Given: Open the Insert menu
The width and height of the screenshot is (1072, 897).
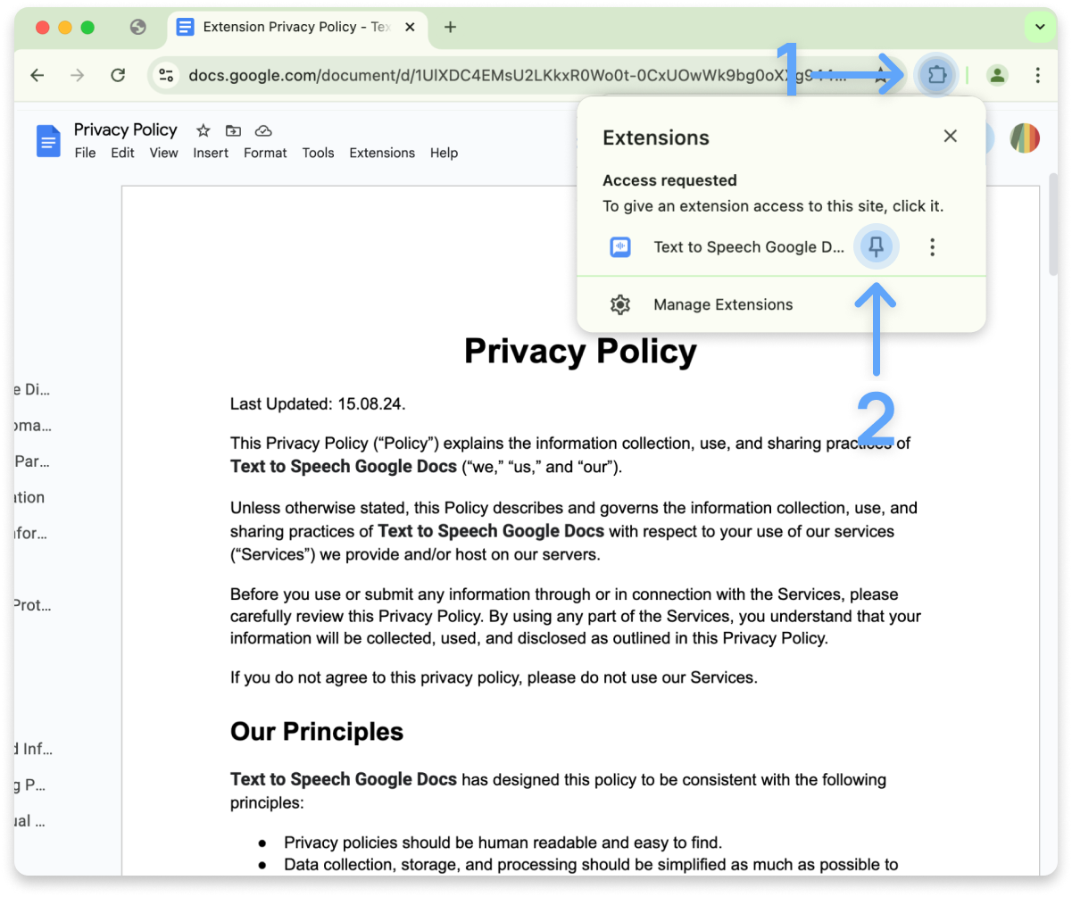Looking at the screenshot, I should click(x=211, y=153).
